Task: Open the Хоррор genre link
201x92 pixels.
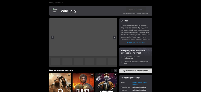Action: (135, 84)
